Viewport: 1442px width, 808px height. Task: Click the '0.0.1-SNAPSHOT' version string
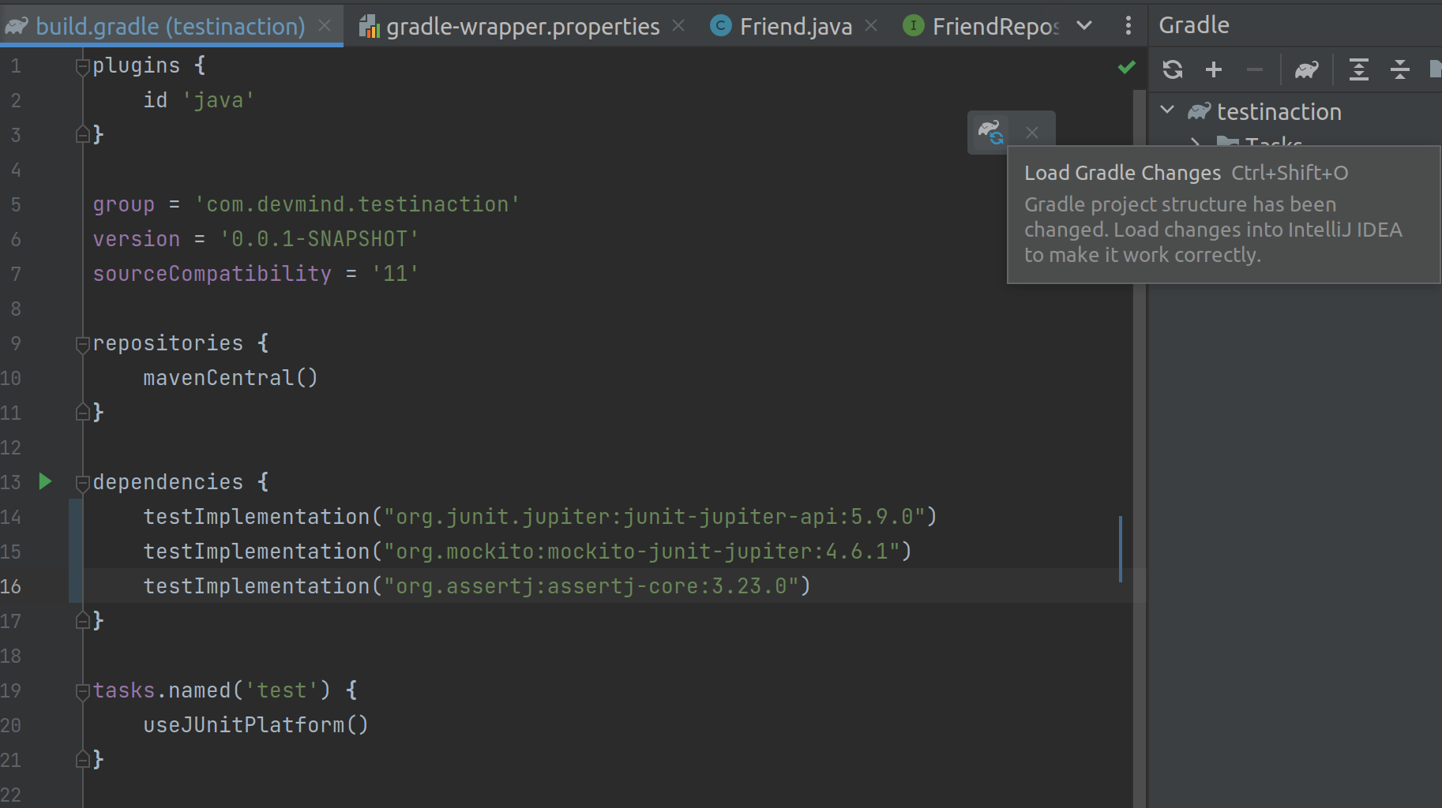319,239
